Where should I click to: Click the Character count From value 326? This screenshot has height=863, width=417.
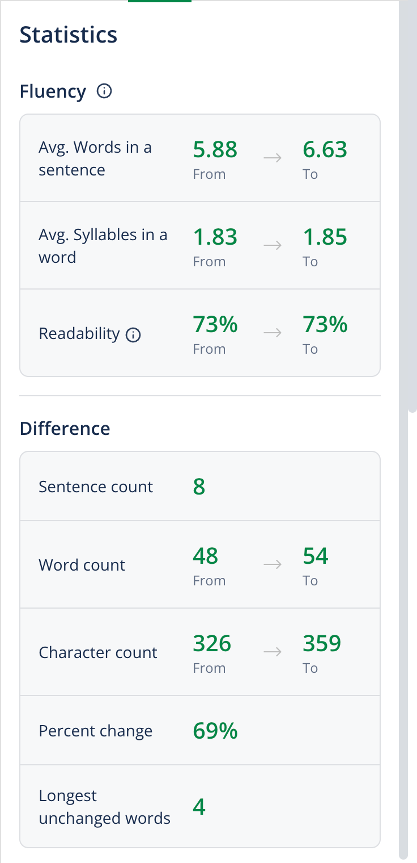[212, 644]
